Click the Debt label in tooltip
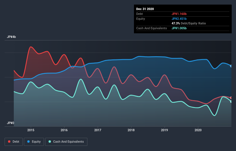The width and height of the screenshot is (236, 151). (x=139, y=14)
